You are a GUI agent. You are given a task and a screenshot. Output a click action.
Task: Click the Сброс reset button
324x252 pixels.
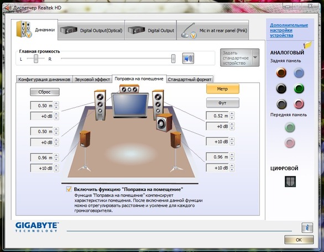pyautogui.click(x=45, y=92)
